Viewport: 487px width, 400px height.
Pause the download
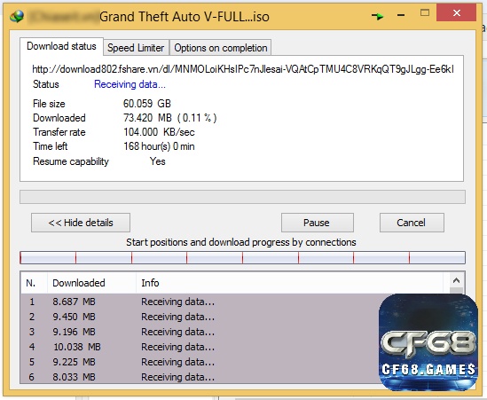[x=317, y=223]
